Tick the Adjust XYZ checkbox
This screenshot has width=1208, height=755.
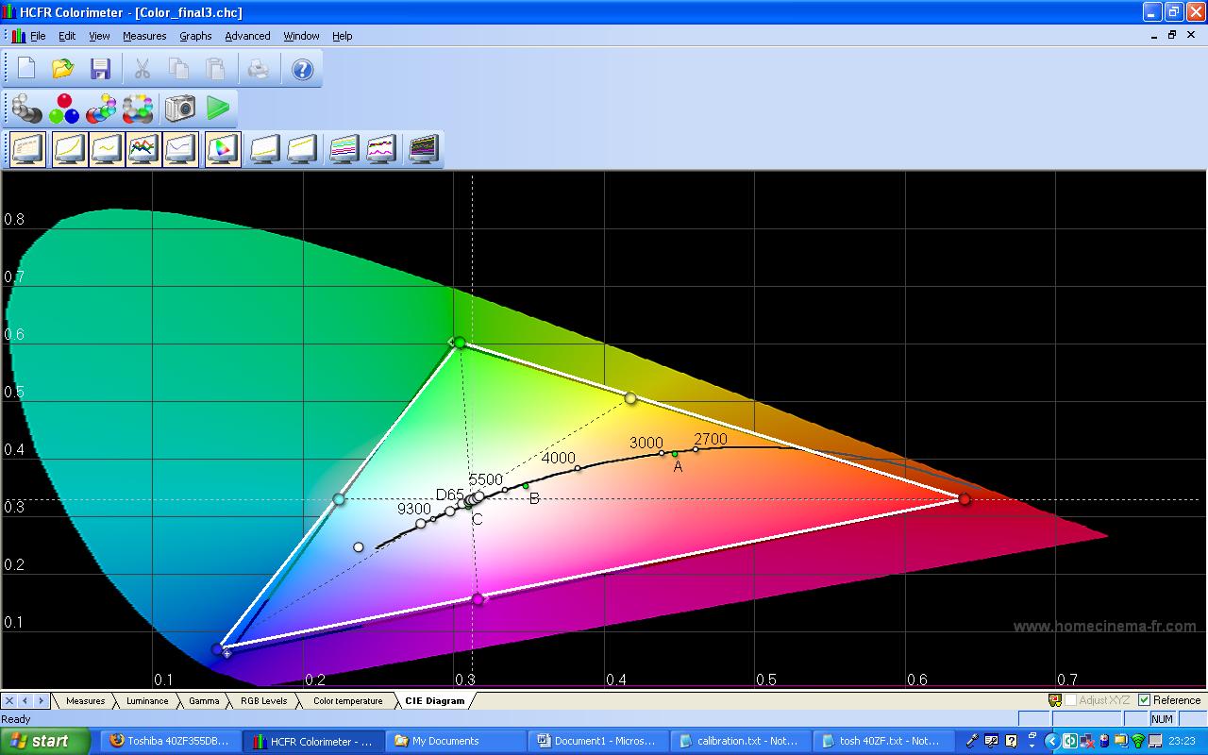pyautogui.click(x=1070, y=700)
